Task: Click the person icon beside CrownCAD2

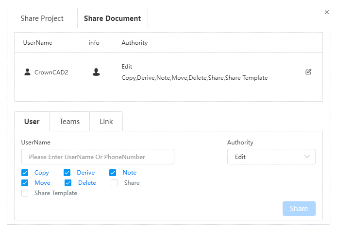Action: 27,72
